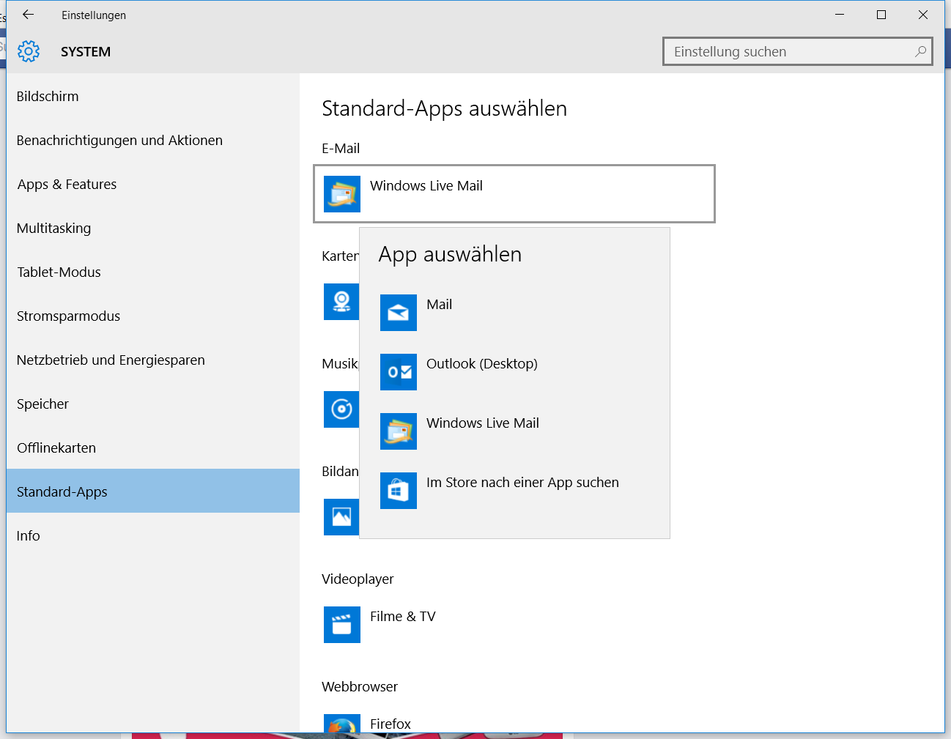The width and height of the screenshot is (951, 739).
Task: Go back with the arrow button
Action: pos(29,15)
